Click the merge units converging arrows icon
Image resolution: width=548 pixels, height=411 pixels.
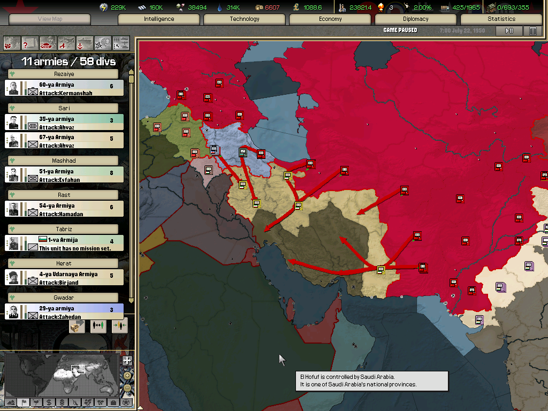click(119, 325)
